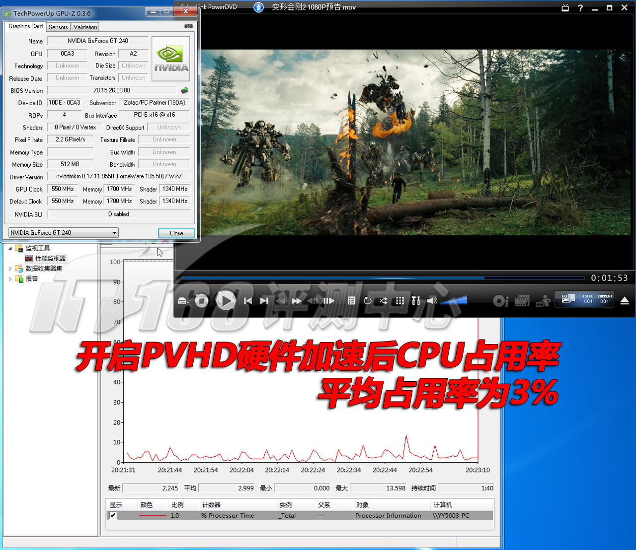Click the PowerDVD elapsed time 0:01:53
This screenshot has width=636, height=550.
[x=609, y=278]
